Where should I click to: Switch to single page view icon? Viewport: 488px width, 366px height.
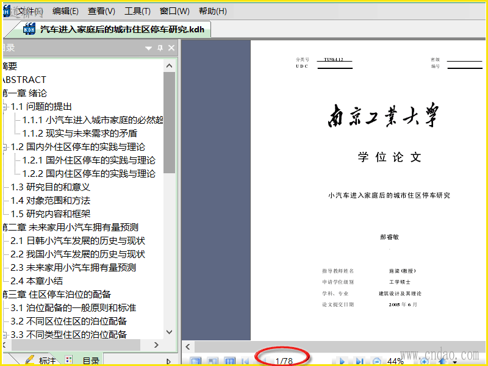pyautogui.click(x=195, y=361)
